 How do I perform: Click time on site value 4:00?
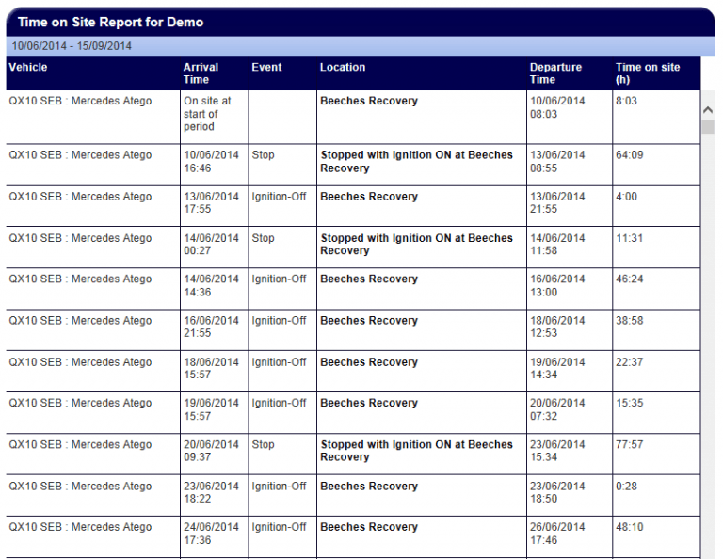coord(626,197)
